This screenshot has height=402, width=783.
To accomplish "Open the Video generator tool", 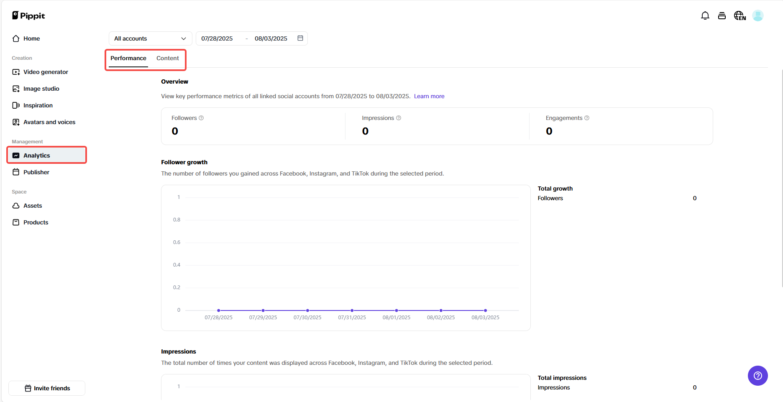I will (46, 72).
